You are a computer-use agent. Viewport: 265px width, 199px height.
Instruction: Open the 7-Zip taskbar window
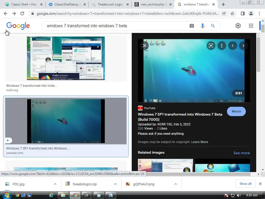86,195
